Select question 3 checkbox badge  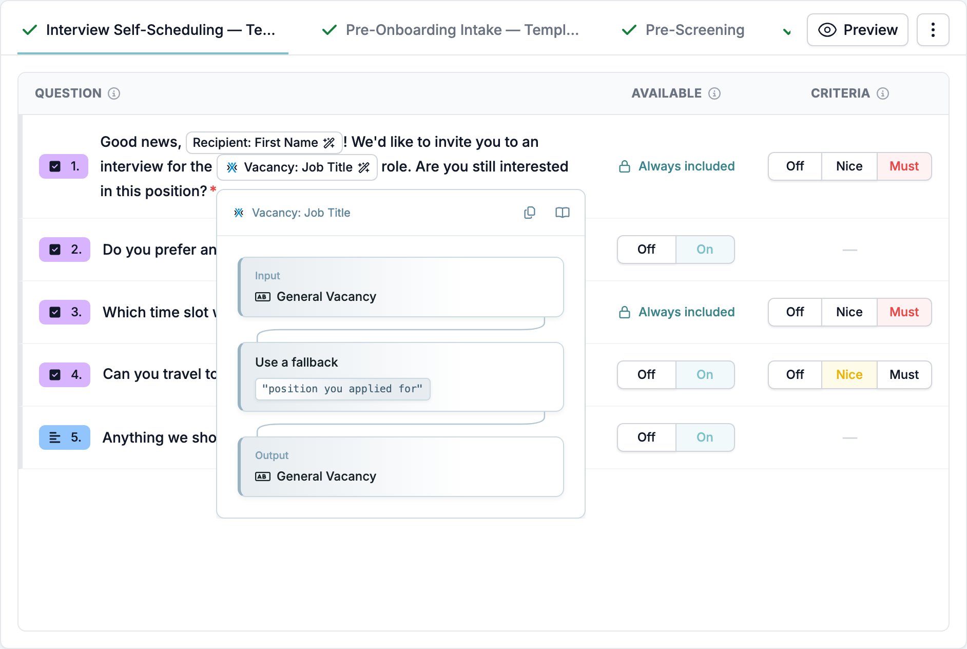65,312
